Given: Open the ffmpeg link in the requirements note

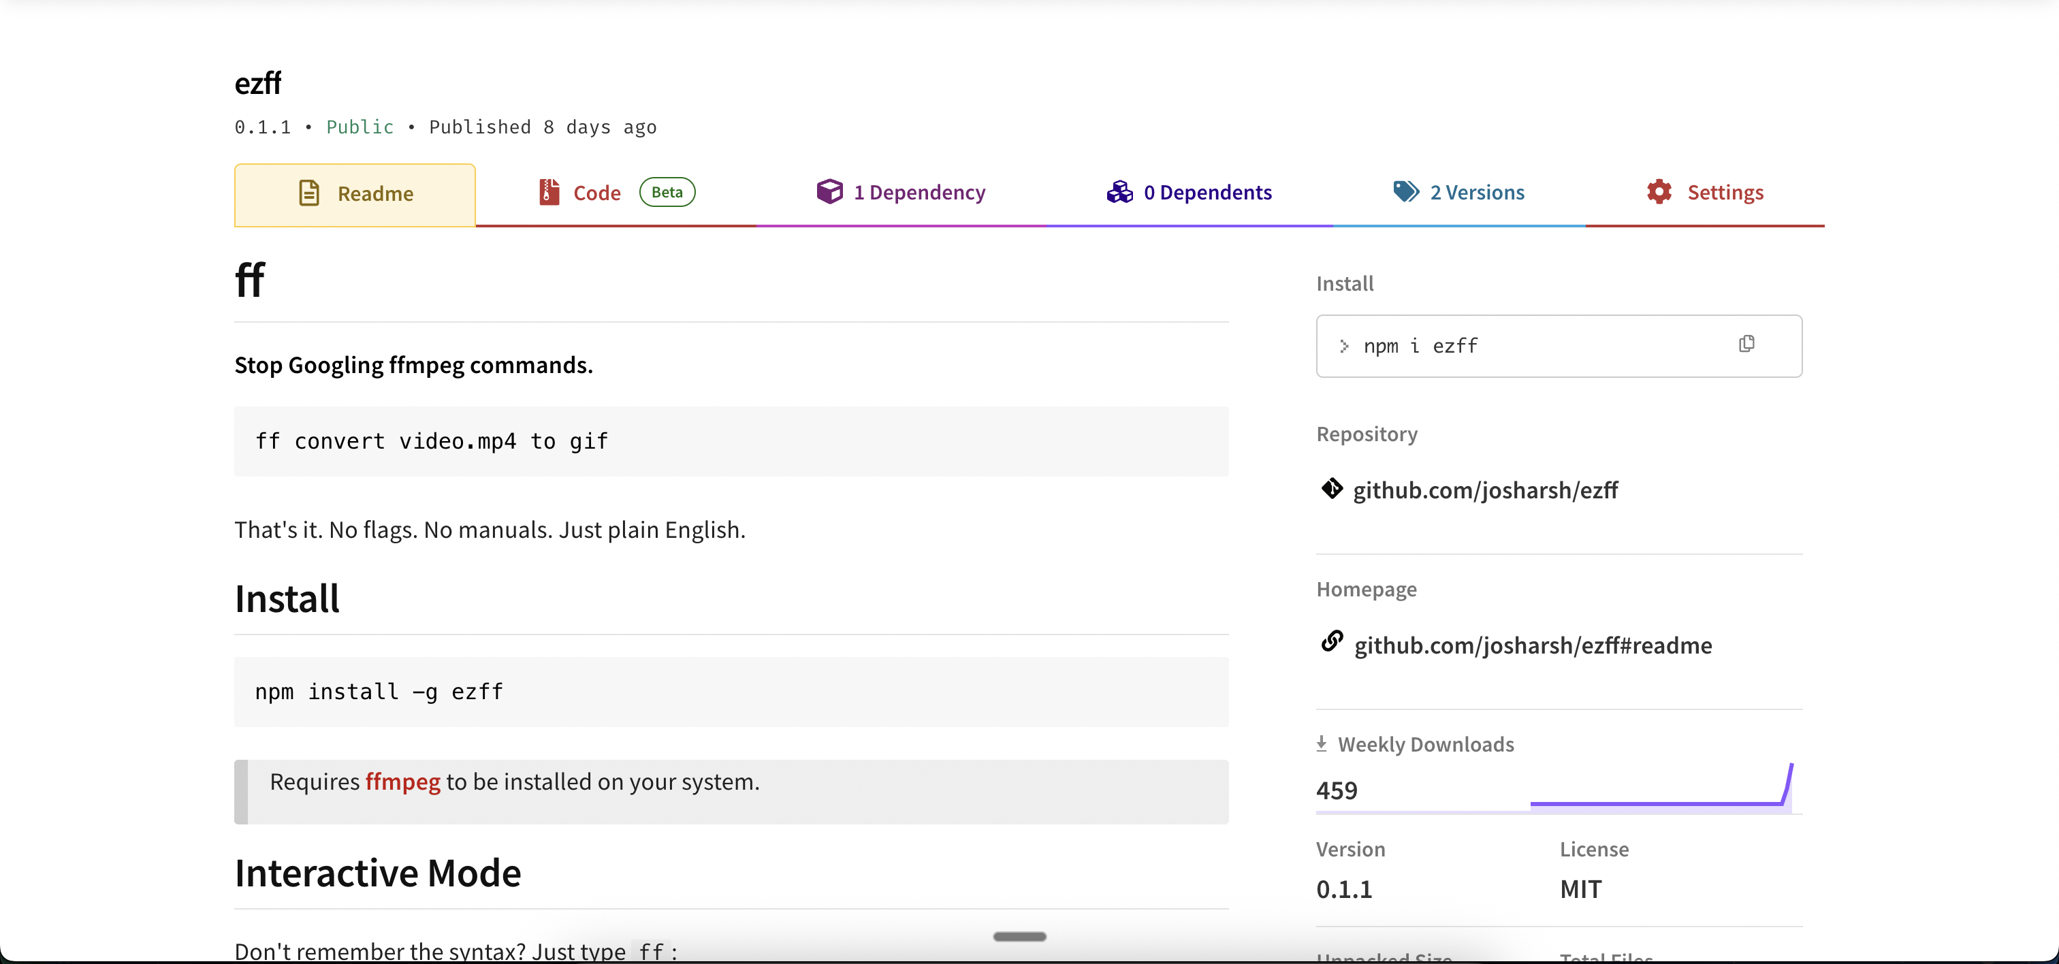Looking at the screenshot, I should click(x=402, y=782).
